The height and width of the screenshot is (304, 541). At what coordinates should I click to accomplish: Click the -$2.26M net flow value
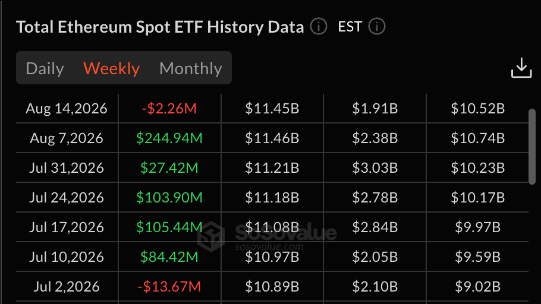(x=169, y=109)
